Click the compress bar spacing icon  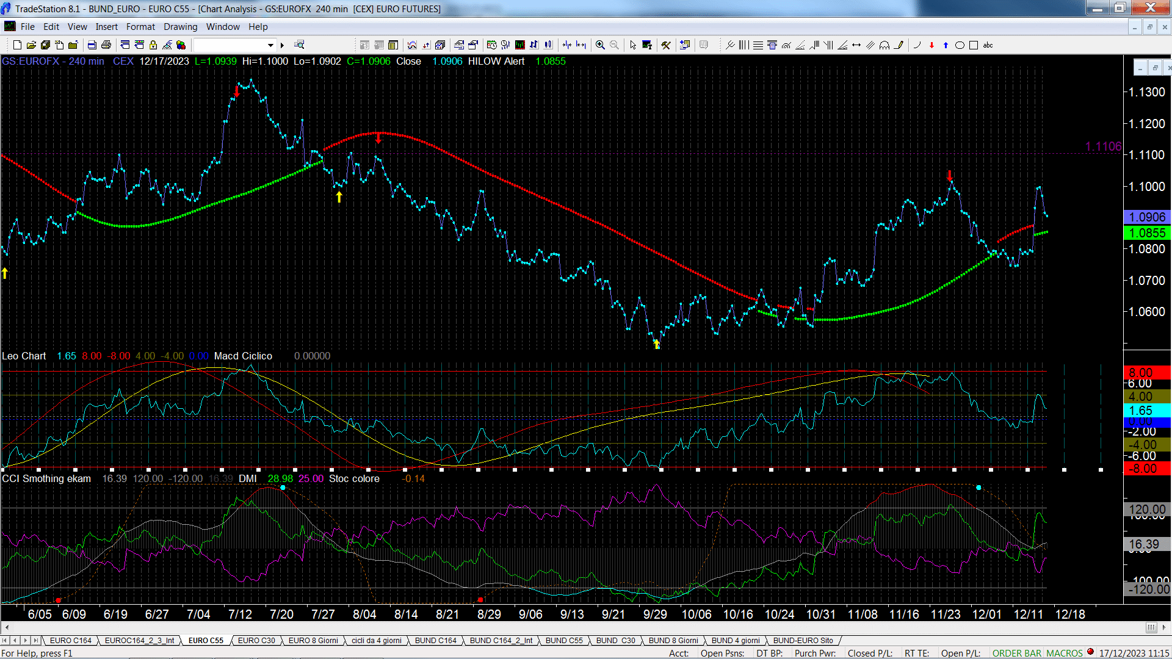[567, 45]
